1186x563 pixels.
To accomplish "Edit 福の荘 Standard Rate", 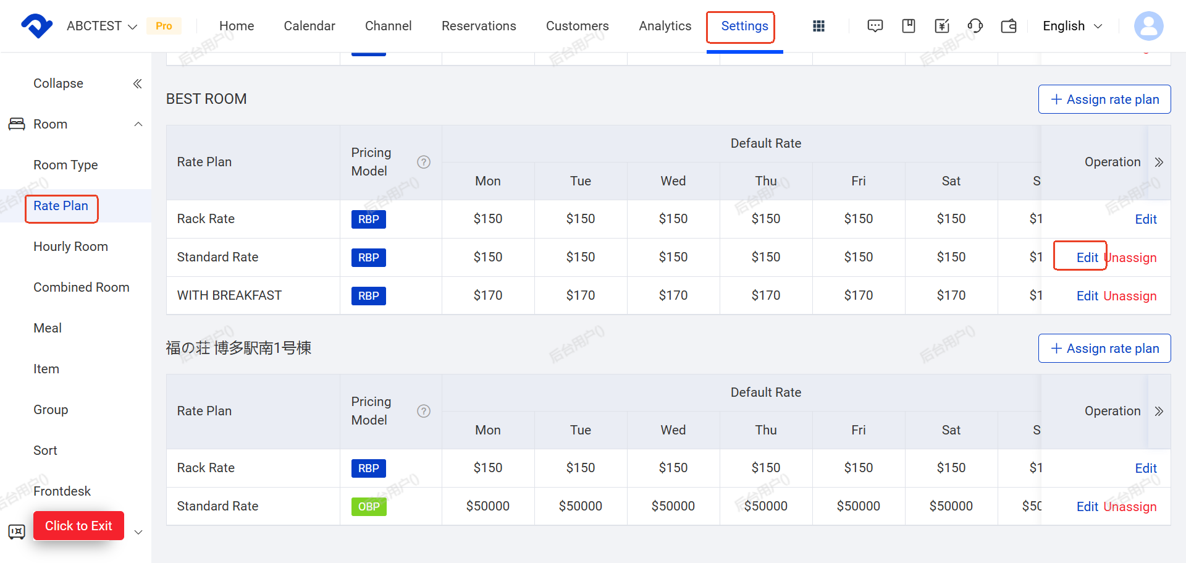I will (1087, 507).
